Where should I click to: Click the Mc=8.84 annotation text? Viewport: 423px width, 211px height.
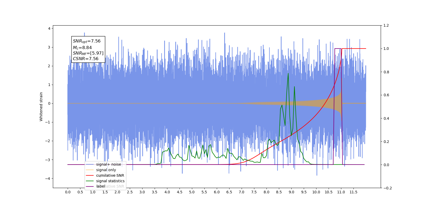pyautogui.click(x=82, y=47)
